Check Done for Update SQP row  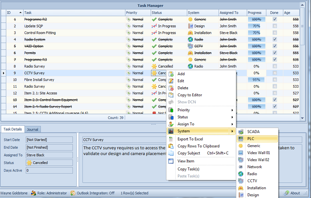pyautogui.click(x=275, y=26)
